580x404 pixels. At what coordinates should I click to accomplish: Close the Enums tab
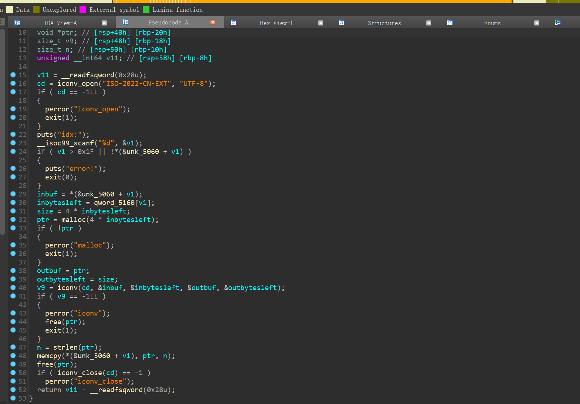pos(537,23)
